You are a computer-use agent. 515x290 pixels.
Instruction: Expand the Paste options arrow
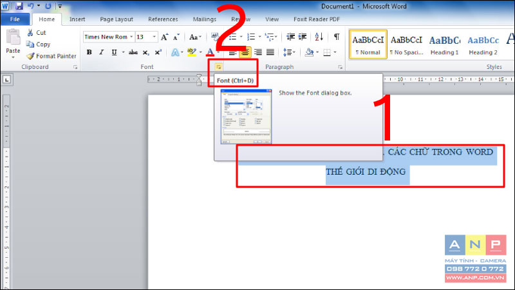(13, 57)
